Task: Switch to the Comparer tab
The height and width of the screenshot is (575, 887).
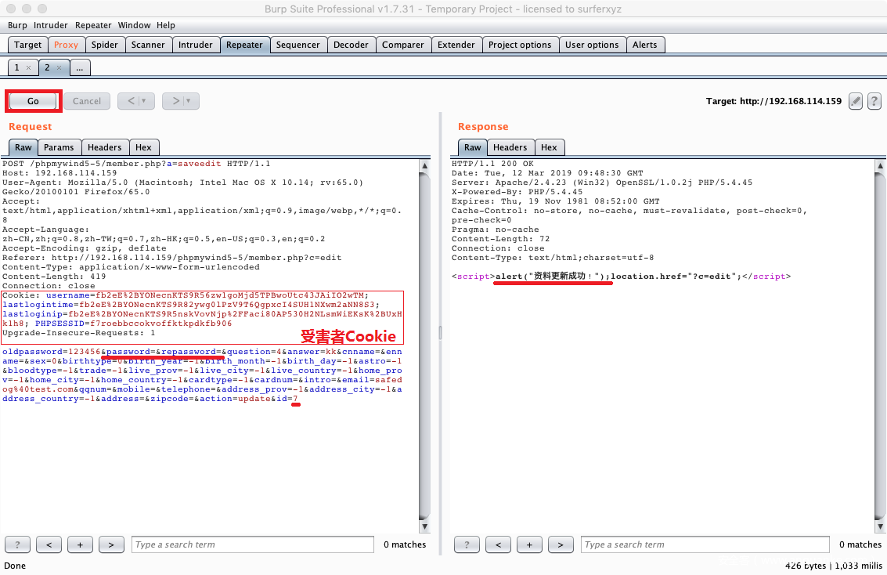Action: 402,45
